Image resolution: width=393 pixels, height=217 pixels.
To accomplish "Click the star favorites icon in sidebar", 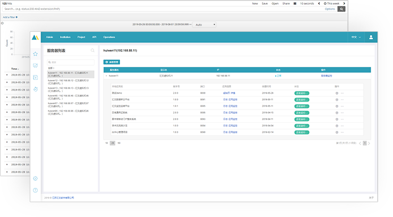I will point(36,54).
